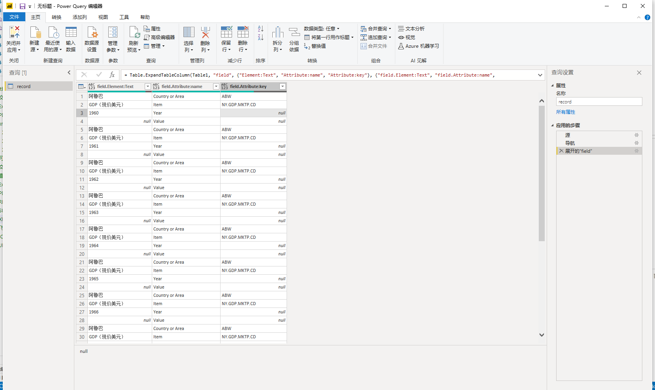
Task: Open the Advanced Editor
Action: tap(159, 37)
